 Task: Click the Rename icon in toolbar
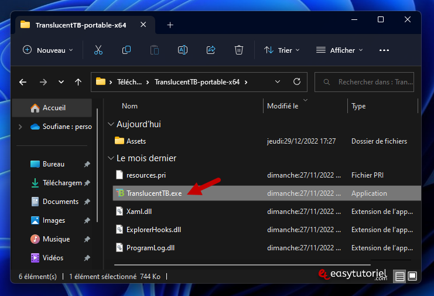pos(183,50)
